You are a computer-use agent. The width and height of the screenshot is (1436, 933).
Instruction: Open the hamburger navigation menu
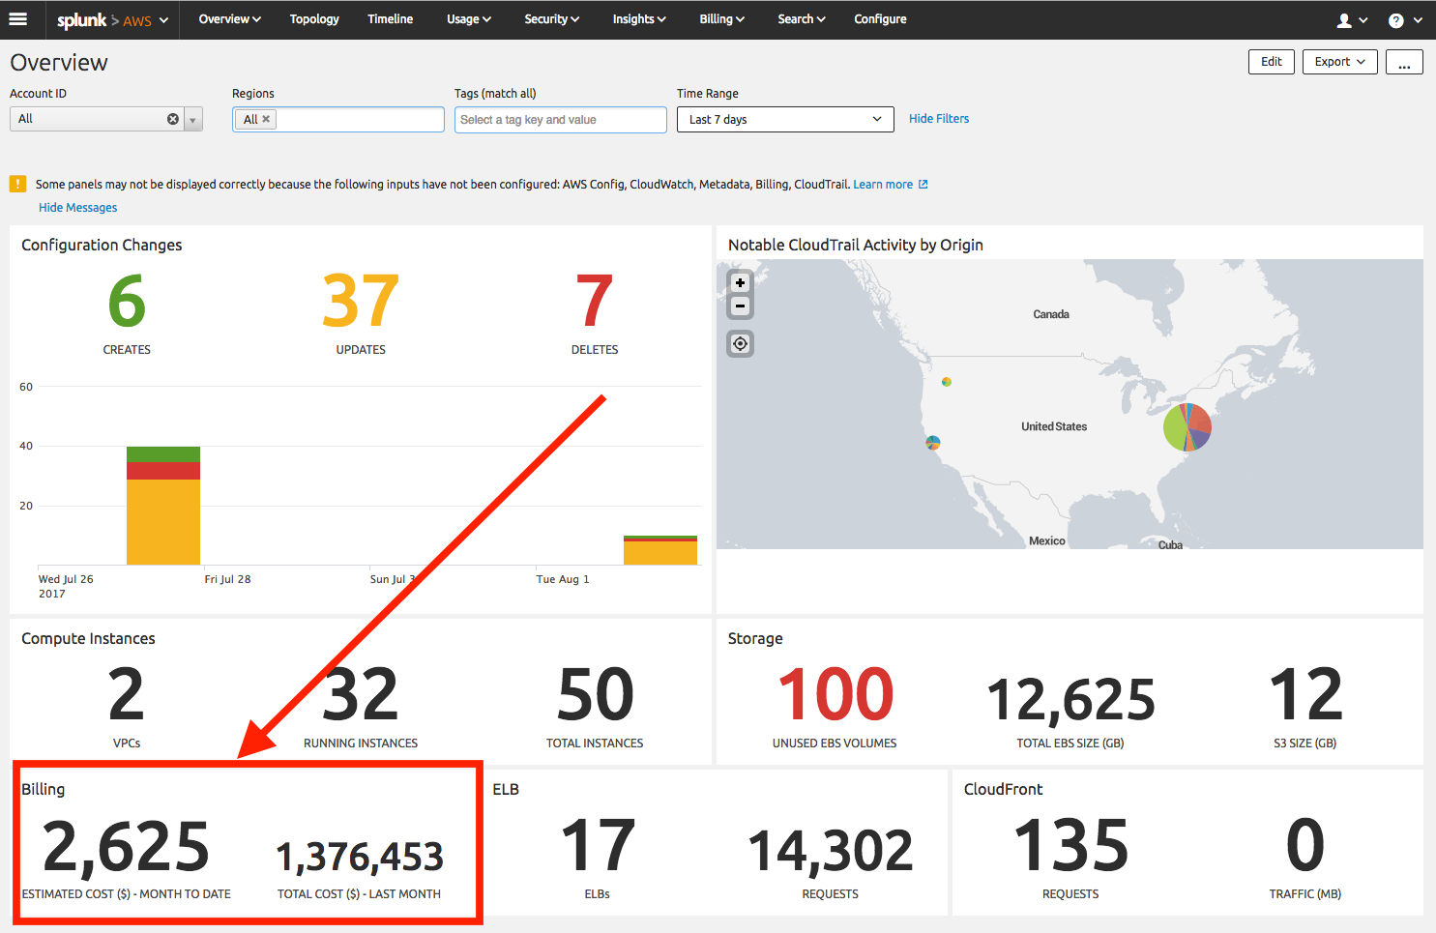[18, 19]
